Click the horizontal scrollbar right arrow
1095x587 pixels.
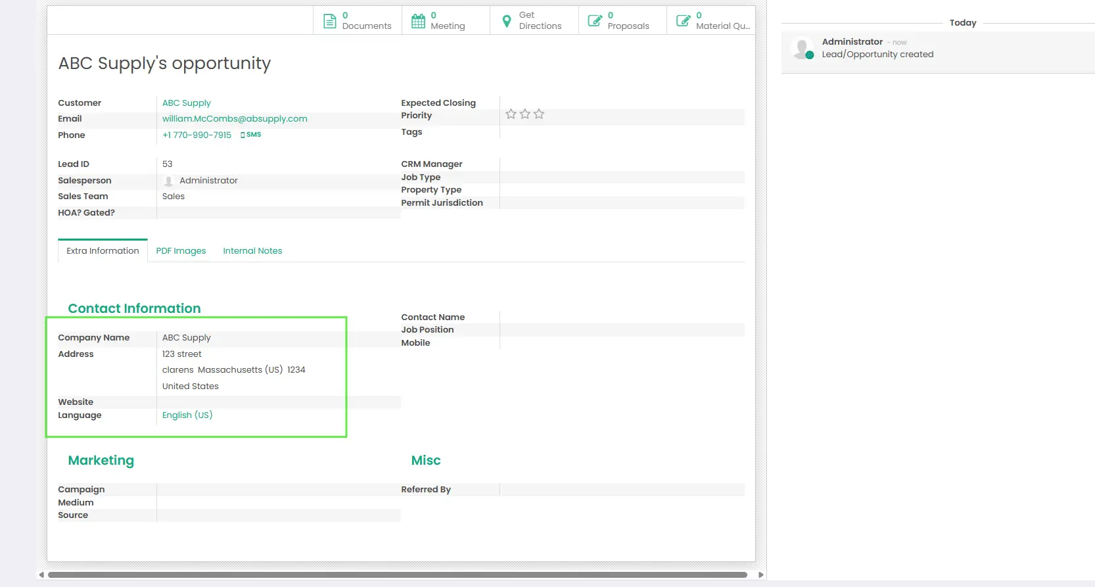[x=761, y=575]
